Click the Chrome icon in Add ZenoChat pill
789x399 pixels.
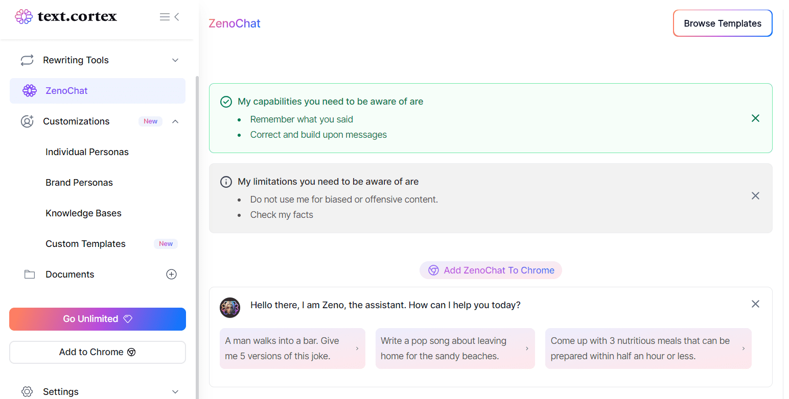pos(433,270)
